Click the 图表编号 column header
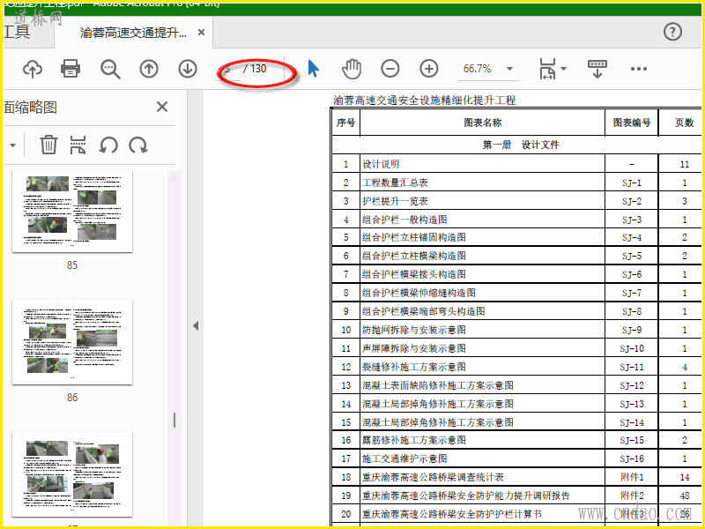Screen dimensions: 705x529 tap(632, 123)
